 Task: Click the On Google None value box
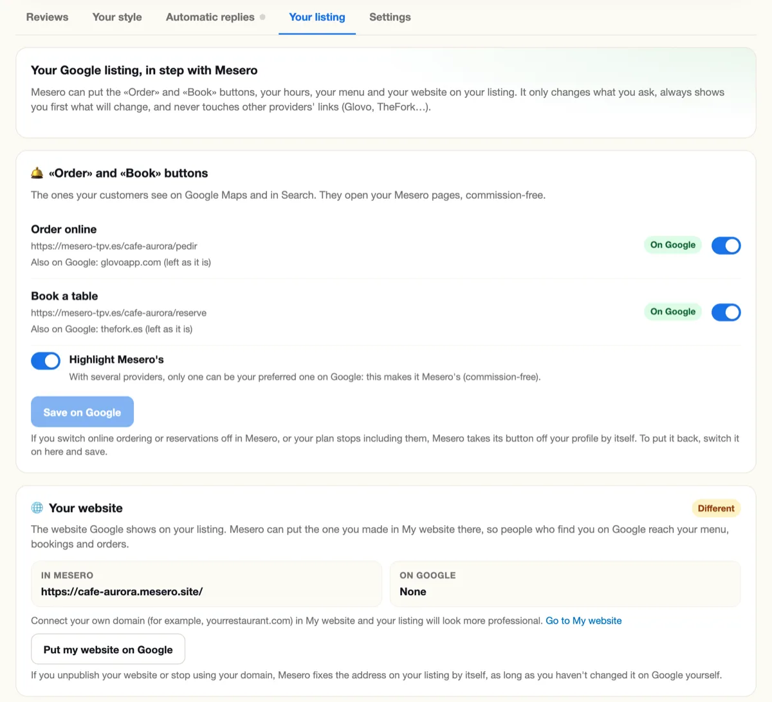pyautogui.click(x=565, y=584)
